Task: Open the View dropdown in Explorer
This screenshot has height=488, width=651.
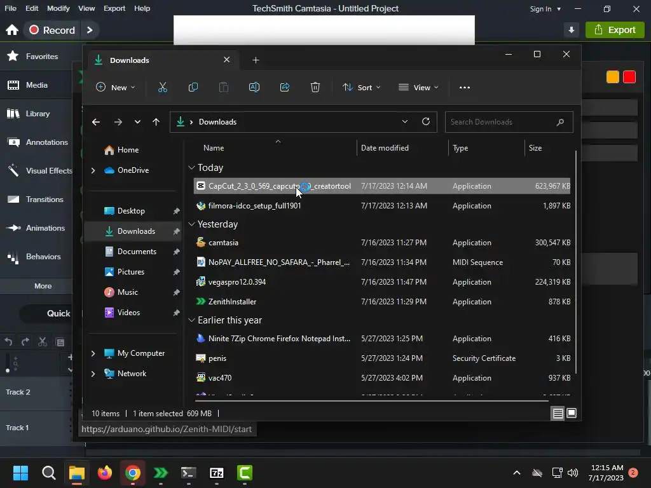Action: [418, 87]
